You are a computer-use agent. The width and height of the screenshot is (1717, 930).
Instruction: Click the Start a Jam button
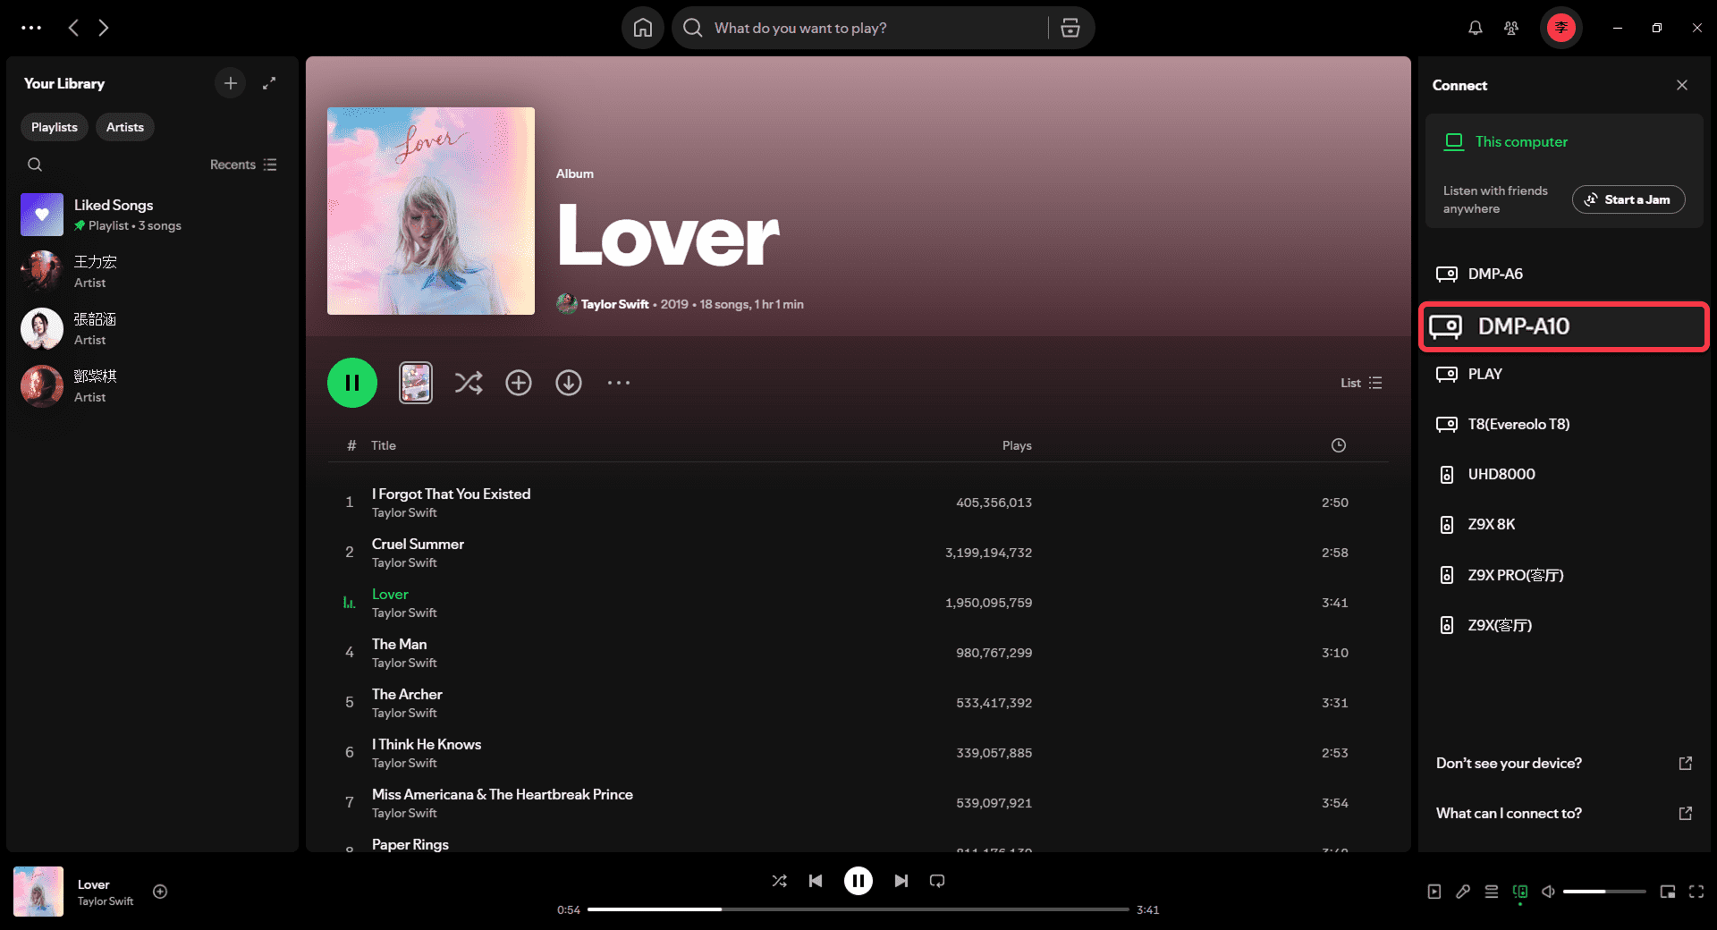point(1628,199)
